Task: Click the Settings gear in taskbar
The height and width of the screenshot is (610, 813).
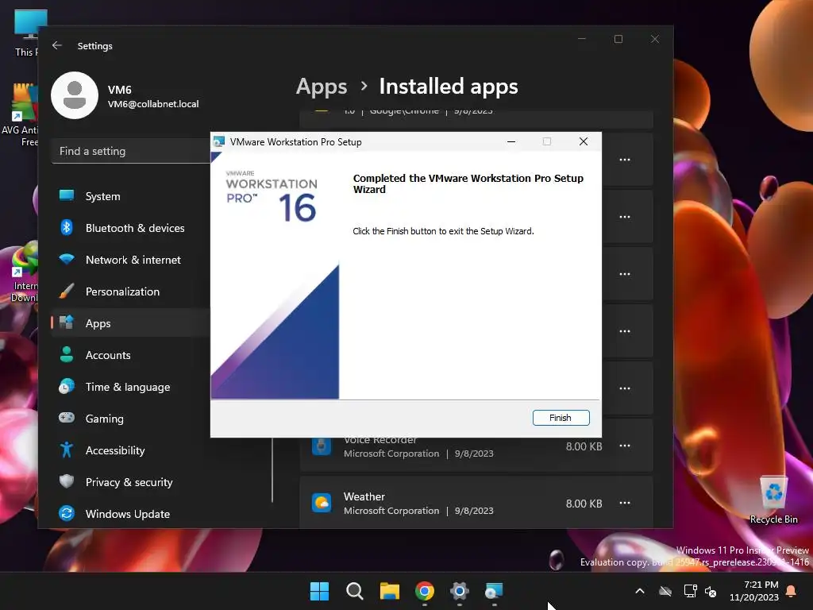Action: pyautogui.click(x=460, y=591)
